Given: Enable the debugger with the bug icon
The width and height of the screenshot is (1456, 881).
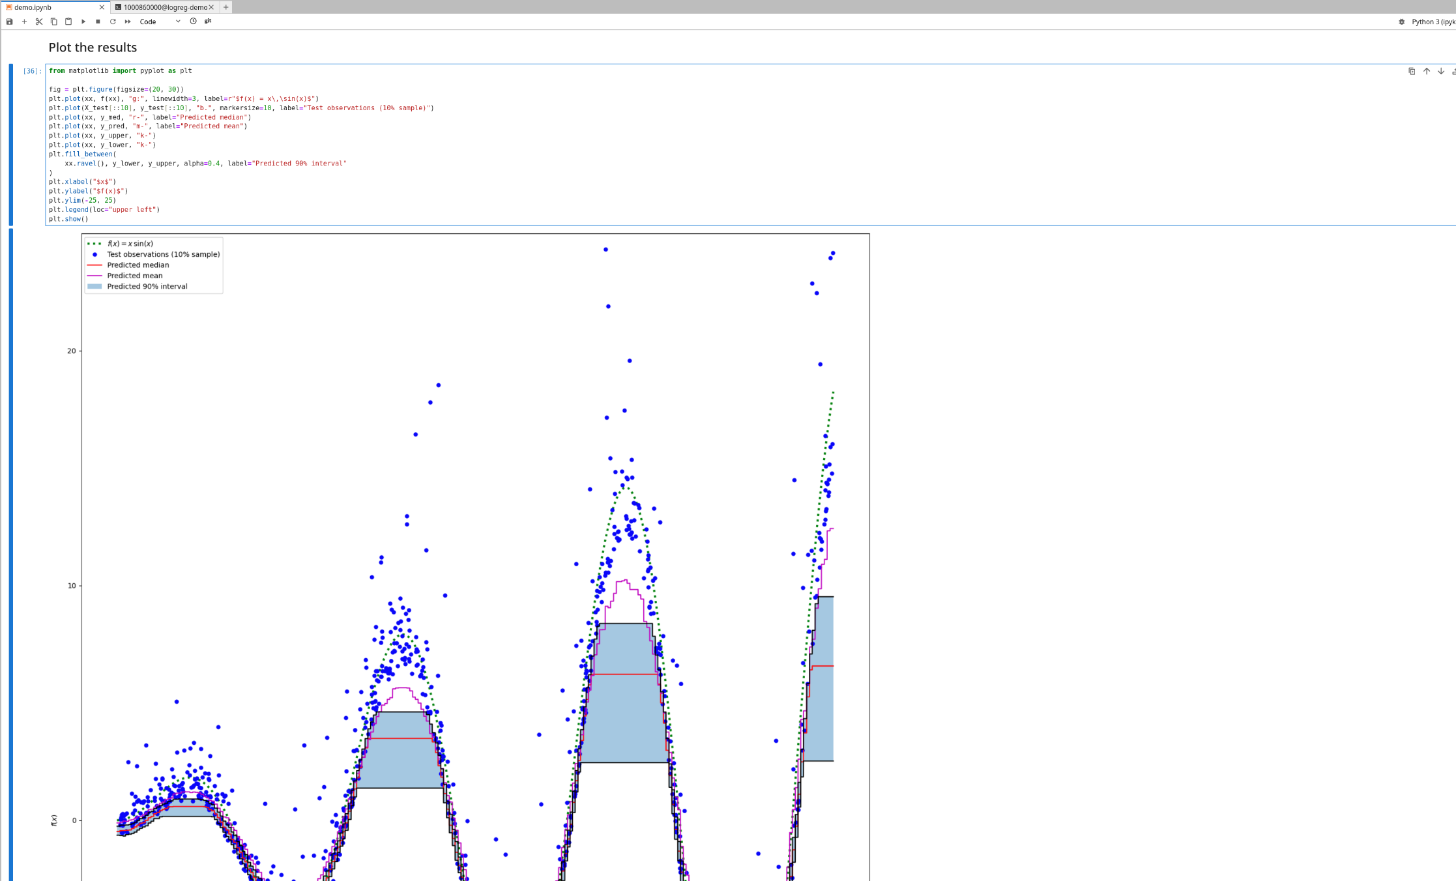Looking at the screenshot, I should click(x=1401, y=22).
